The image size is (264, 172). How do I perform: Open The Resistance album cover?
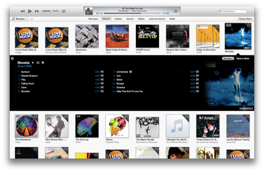coord(26,126)
